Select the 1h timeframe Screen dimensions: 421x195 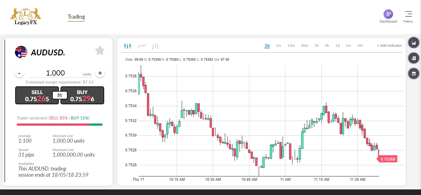point(317,45)
